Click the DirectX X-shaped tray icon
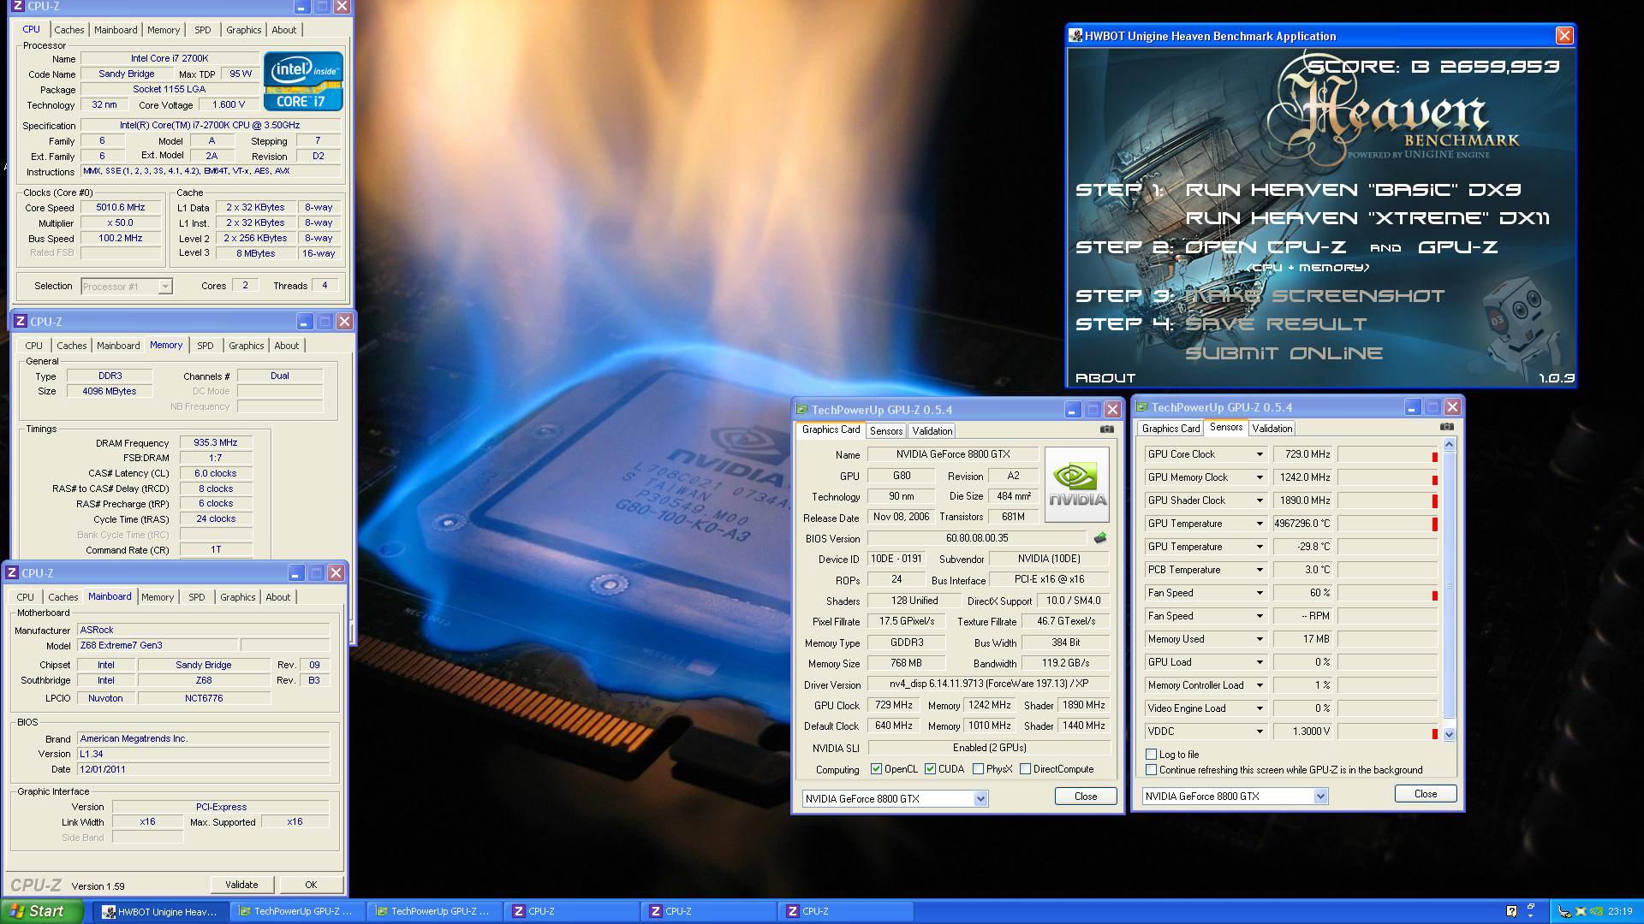 point(1581,911)
